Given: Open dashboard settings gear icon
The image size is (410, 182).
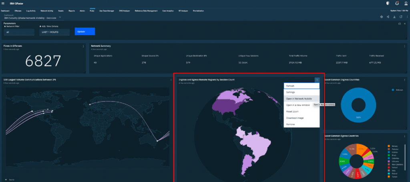Looking at the screenshot, I should 382,17.
